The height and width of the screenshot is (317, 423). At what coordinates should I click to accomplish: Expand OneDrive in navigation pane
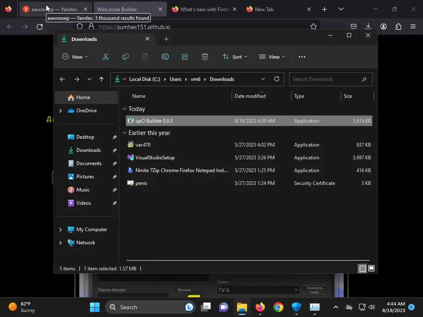point(60,111)
